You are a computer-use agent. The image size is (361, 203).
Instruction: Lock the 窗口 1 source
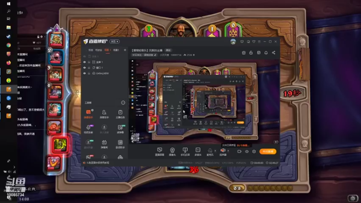click(89, 68)
